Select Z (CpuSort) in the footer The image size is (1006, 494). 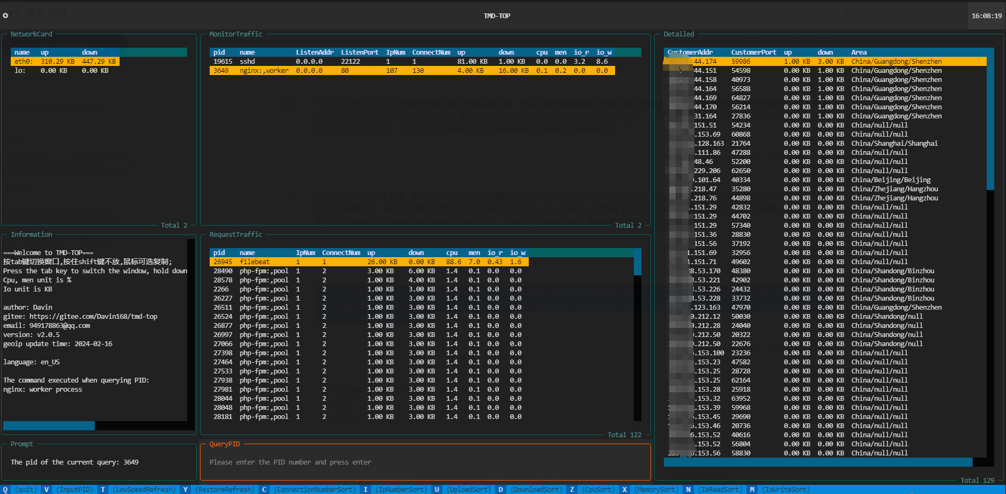[x=591, y=490]
